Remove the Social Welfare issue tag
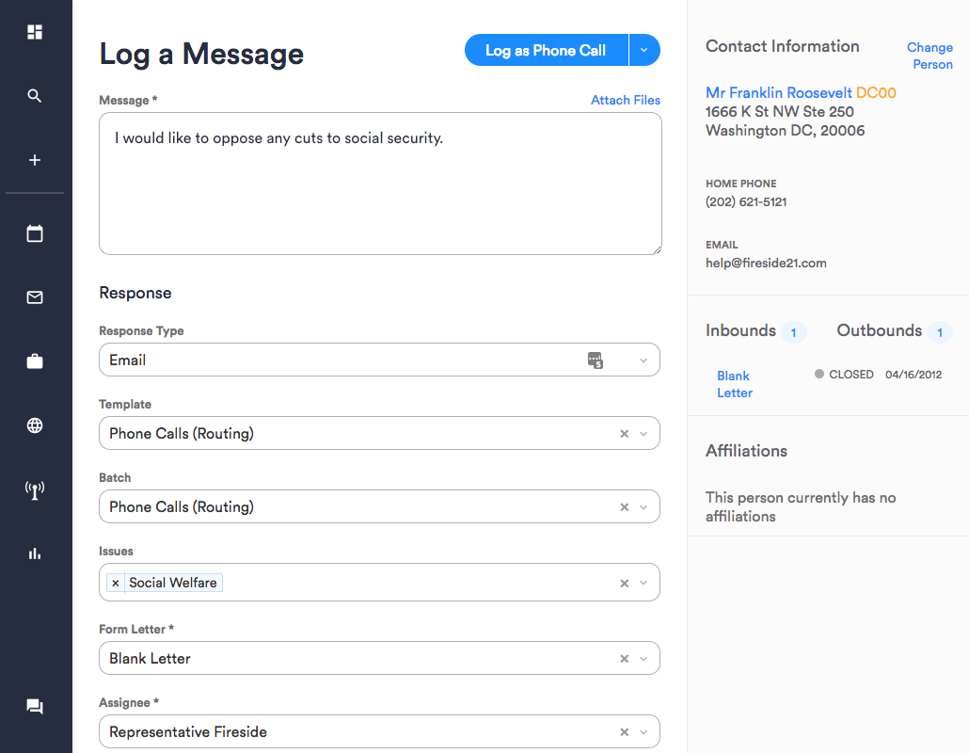This screenshot has width=969, height=753. 116,584
